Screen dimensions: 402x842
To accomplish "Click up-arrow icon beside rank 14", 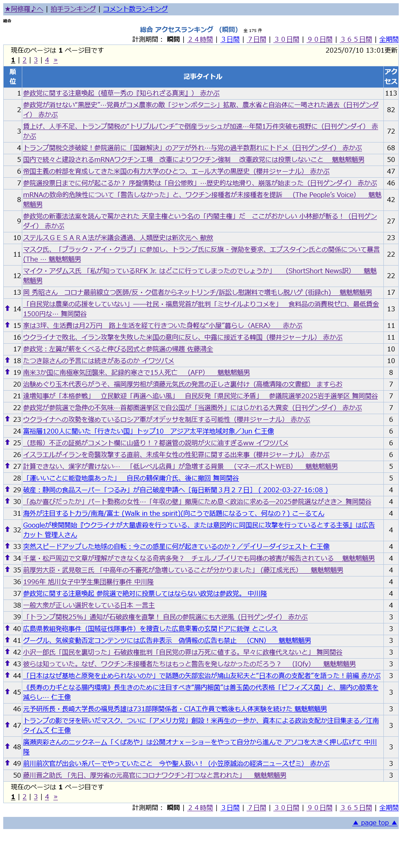I will coord(7,308).
